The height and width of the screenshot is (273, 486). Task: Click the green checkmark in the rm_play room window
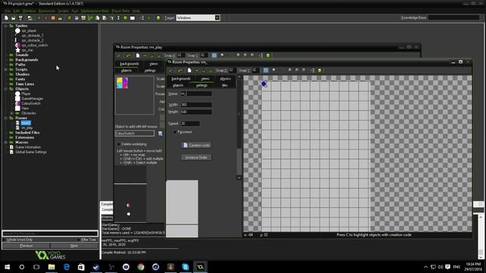[118, 55]
